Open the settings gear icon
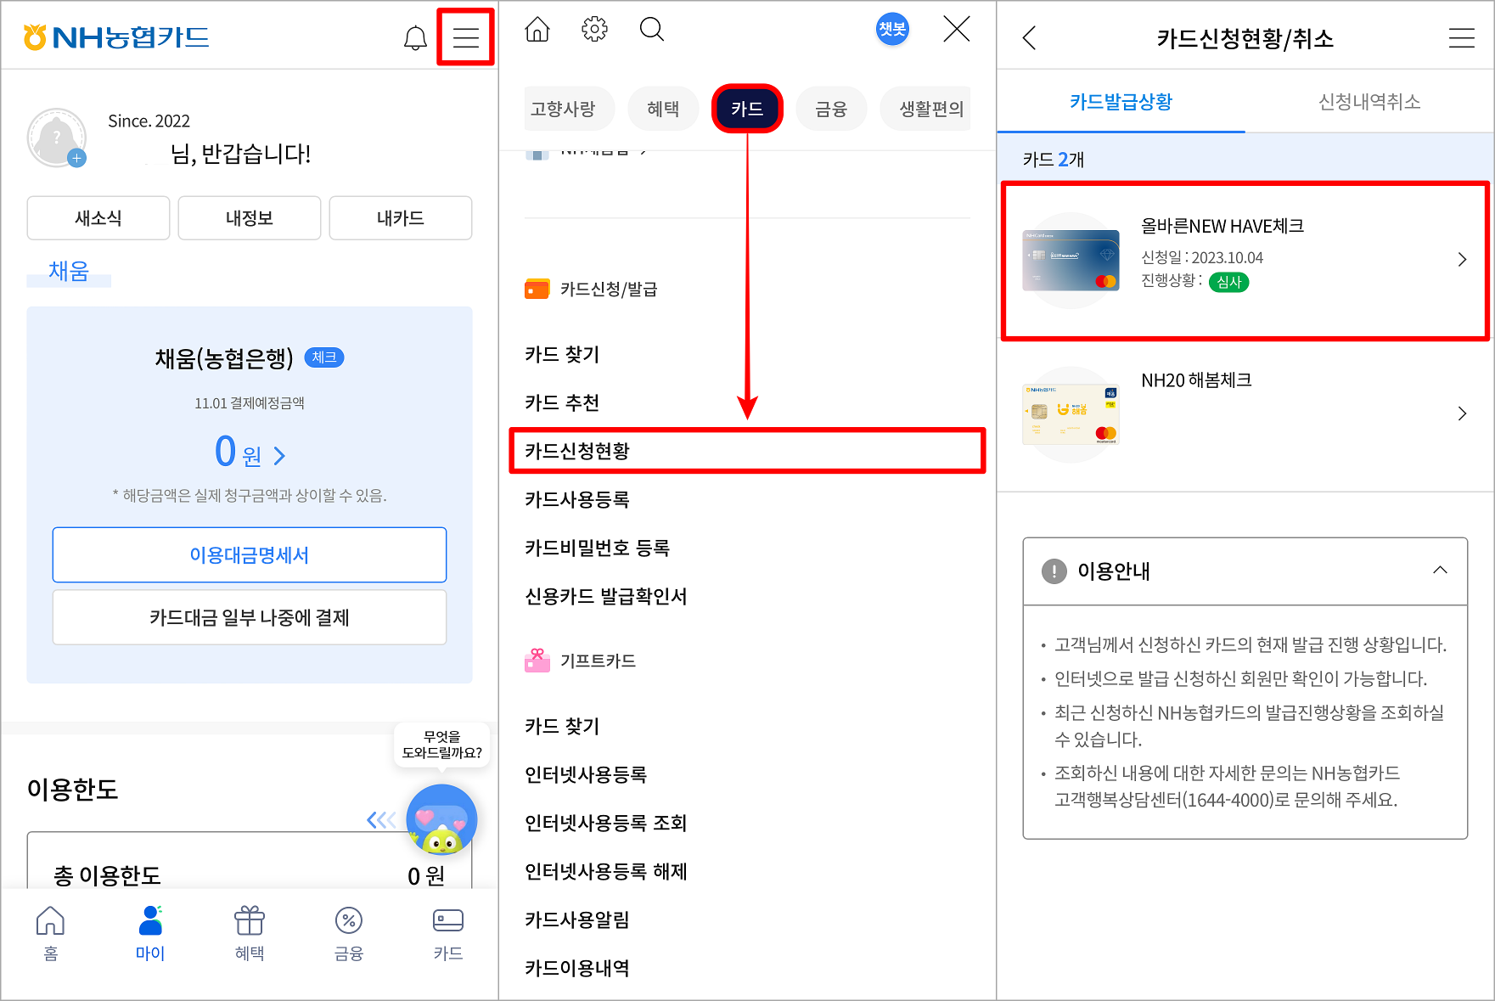The height and width of the screenshot is (1001, 1495). click(594, 28)
